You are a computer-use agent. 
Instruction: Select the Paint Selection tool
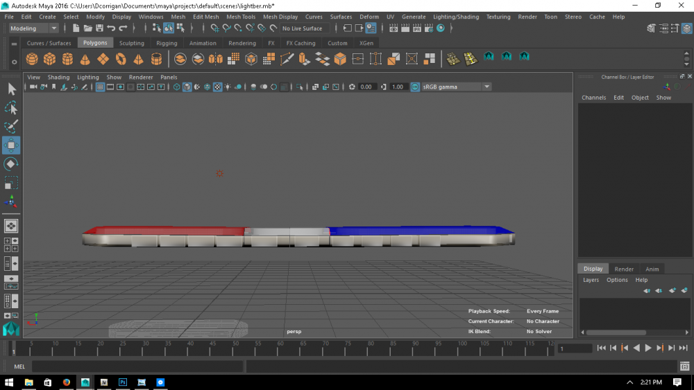pyautogui.click(x=11, y=126)
